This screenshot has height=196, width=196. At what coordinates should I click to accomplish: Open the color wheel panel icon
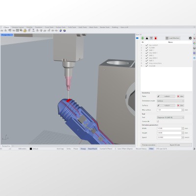tap(195, 43)
